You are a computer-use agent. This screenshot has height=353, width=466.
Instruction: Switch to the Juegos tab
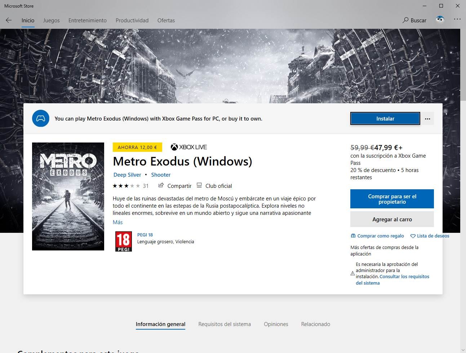click(x=52, y=21)
